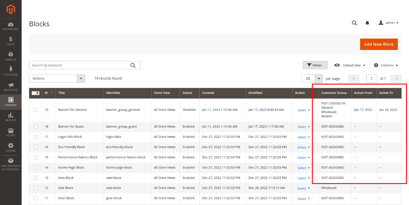Screen dimensions: 409x205
Task: Click the magnifier search icon in header
Action: click(x=354, y=23)
